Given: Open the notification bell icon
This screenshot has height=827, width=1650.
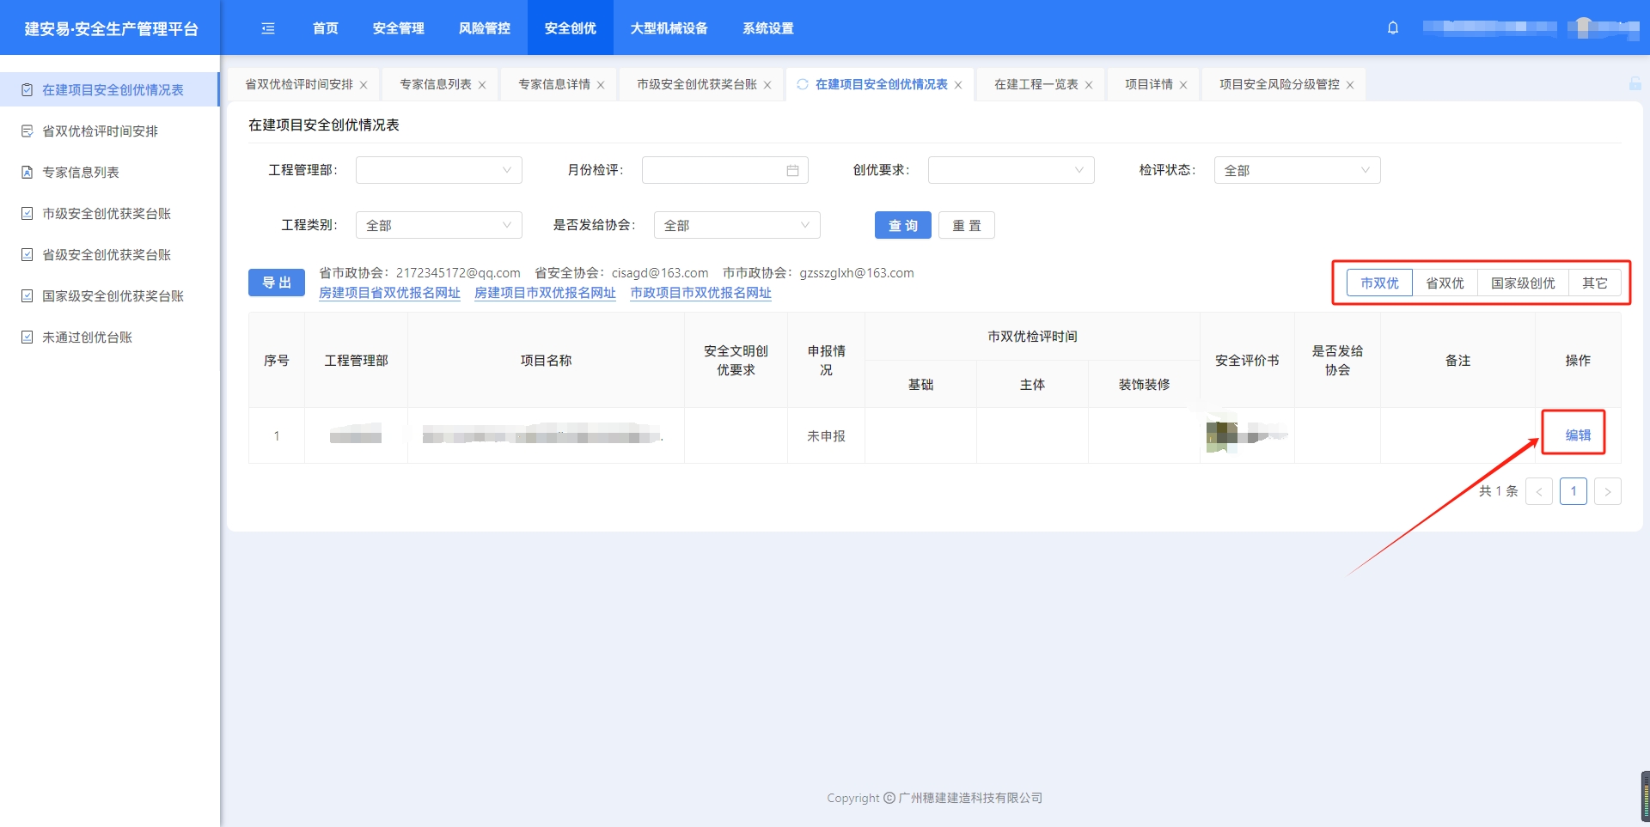Looking at the screenshot, I should (1393, 28).
